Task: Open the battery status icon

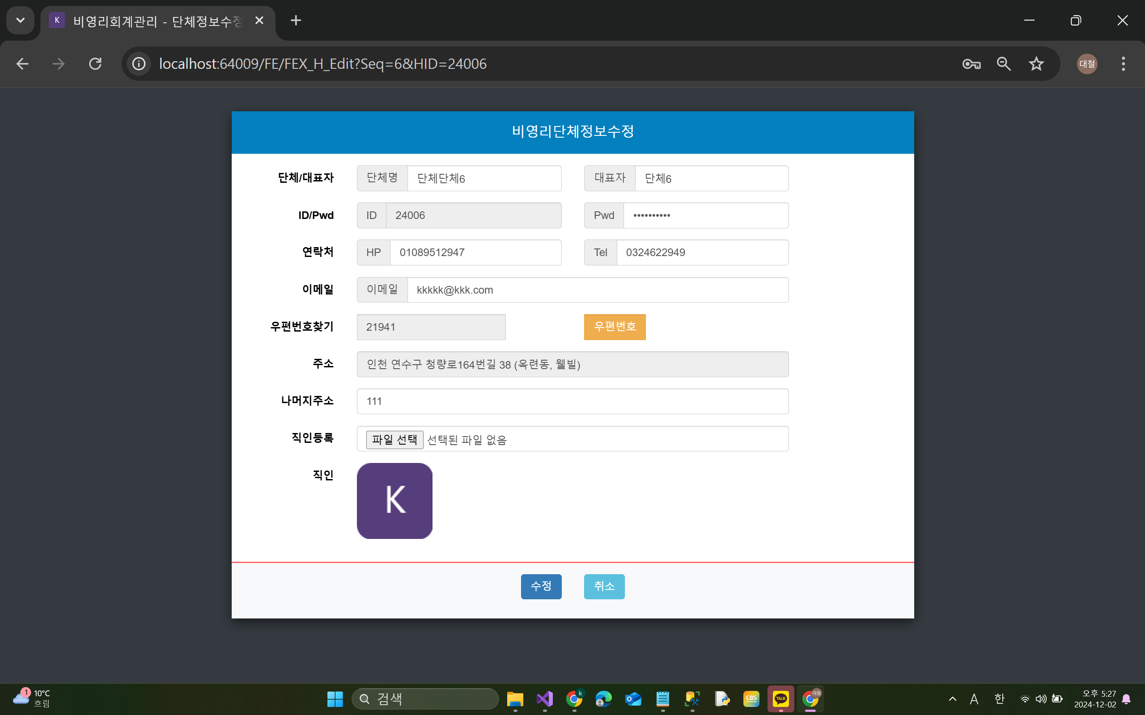Action: (1057, 699)
